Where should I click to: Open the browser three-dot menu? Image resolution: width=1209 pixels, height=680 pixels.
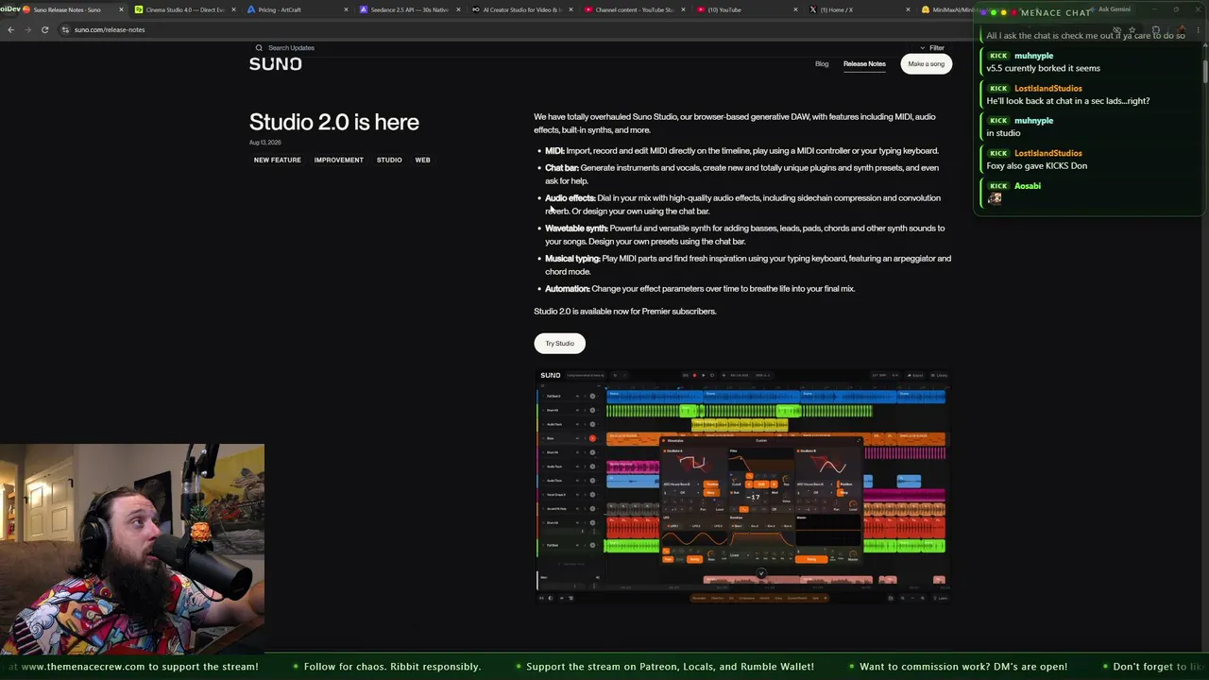click(x=1198, y=29)
